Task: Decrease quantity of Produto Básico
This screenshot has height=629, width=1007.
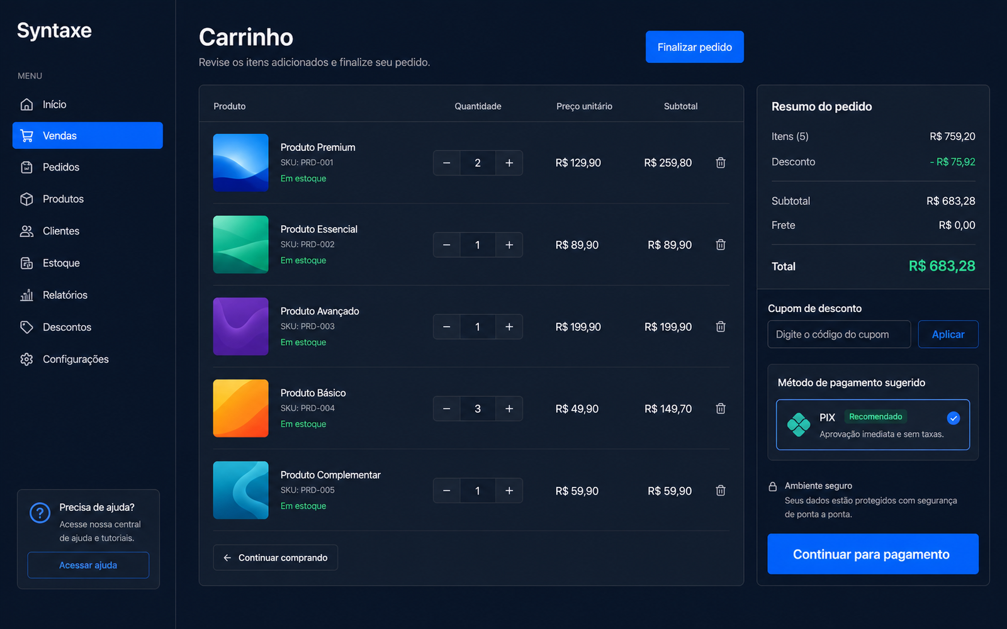Action: click(447, 408)
